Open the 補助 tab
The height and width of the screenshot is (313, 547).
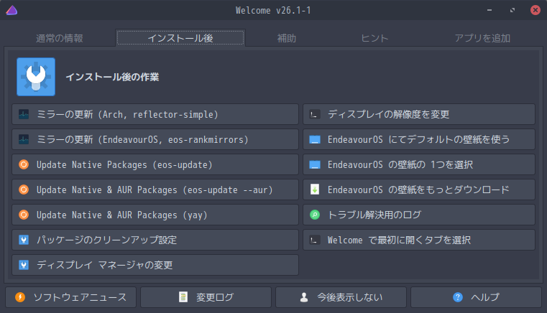point(286,38)
